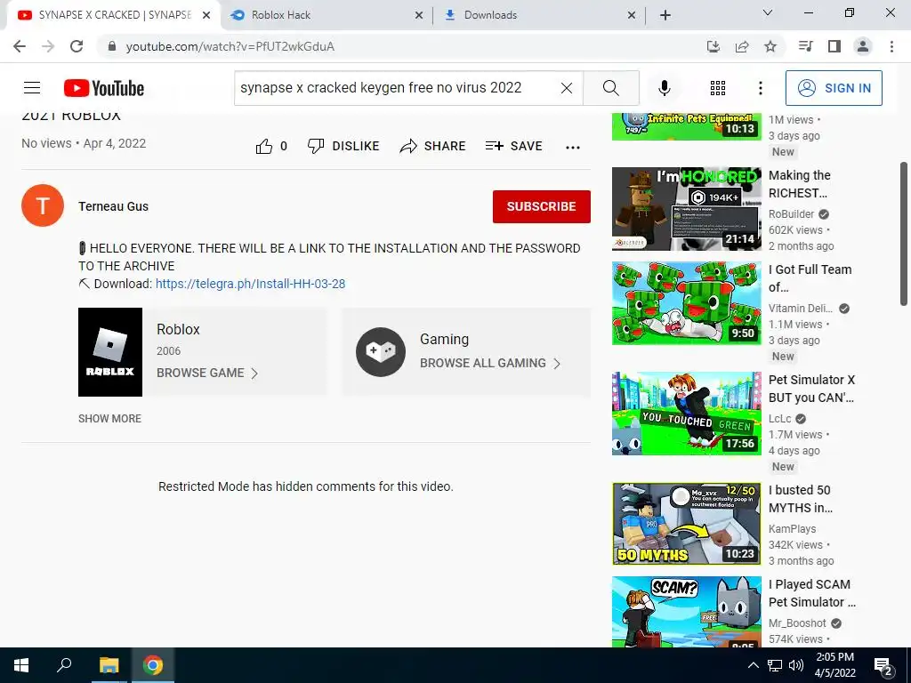911x683 pixels.
Task: Open I Got Full Team thumbnail
Action: (x=686, y=303)
